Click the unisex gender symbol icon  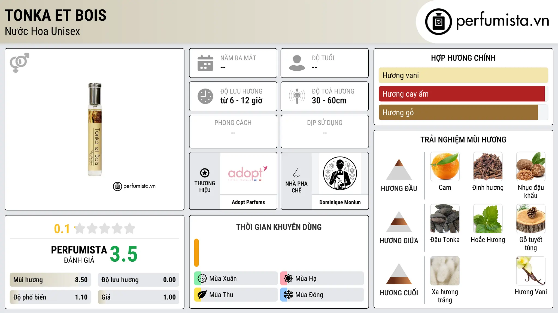coord(19,63)
